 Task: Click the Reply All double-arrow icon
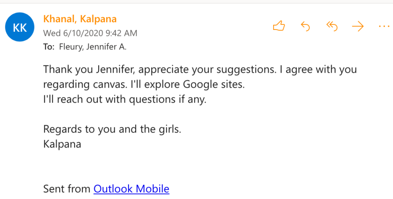(332, 26)
